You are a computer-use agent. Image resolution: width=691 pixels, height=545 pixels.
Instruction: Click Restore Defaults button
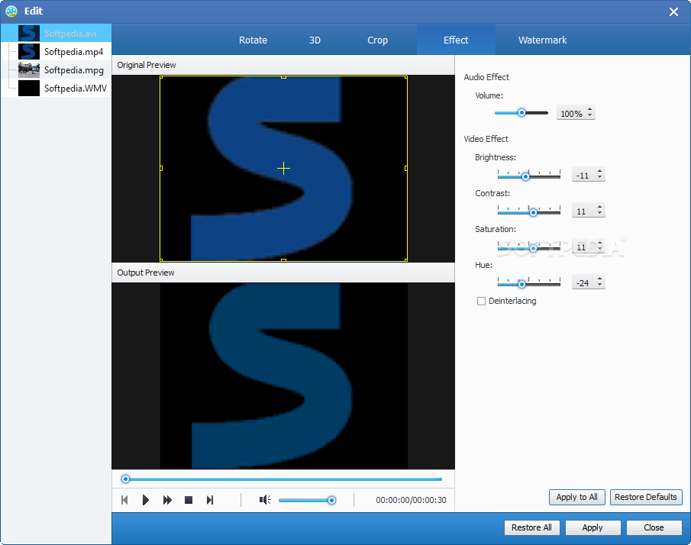pyautogui.click(x=646, y=497)
